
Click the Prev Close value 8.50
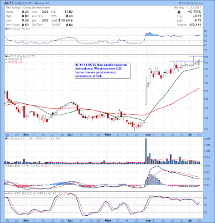[x=25, y=25]
